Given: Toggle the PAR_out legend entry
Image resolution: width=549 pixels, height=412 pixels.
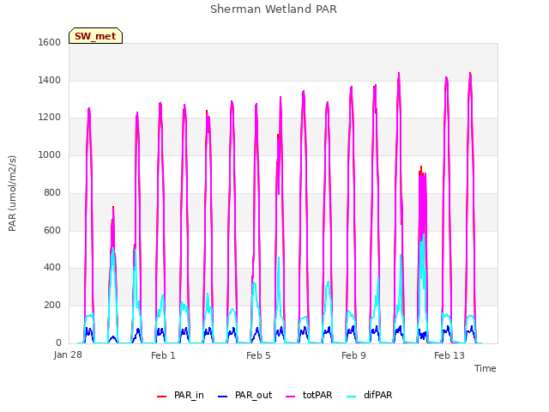Looking at the screenshot, I should (x=244, y=395).
